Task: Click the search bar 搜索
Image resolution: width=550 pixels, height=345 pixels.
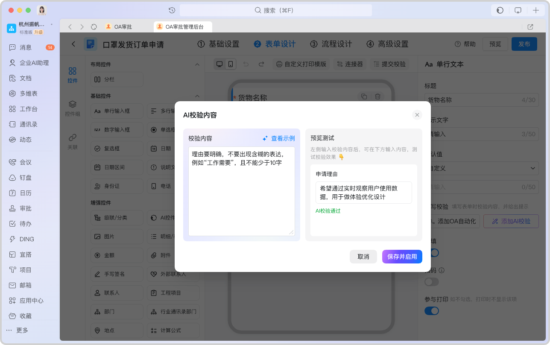Action: tap(275, 10)
